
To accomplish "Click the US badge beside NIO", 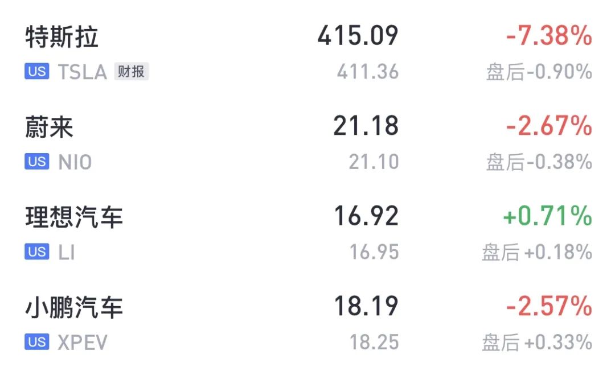I will click(x=37, y=162).
